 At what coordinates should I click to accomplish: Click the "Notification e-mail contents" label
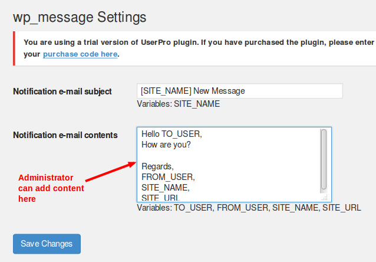(65, 135)
